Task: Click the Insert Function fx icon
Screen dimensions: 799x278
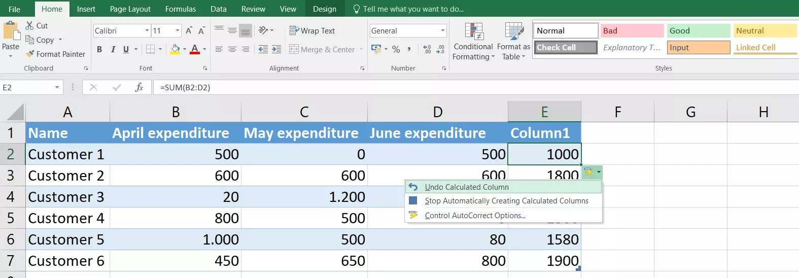Action: tap(139, 87)
